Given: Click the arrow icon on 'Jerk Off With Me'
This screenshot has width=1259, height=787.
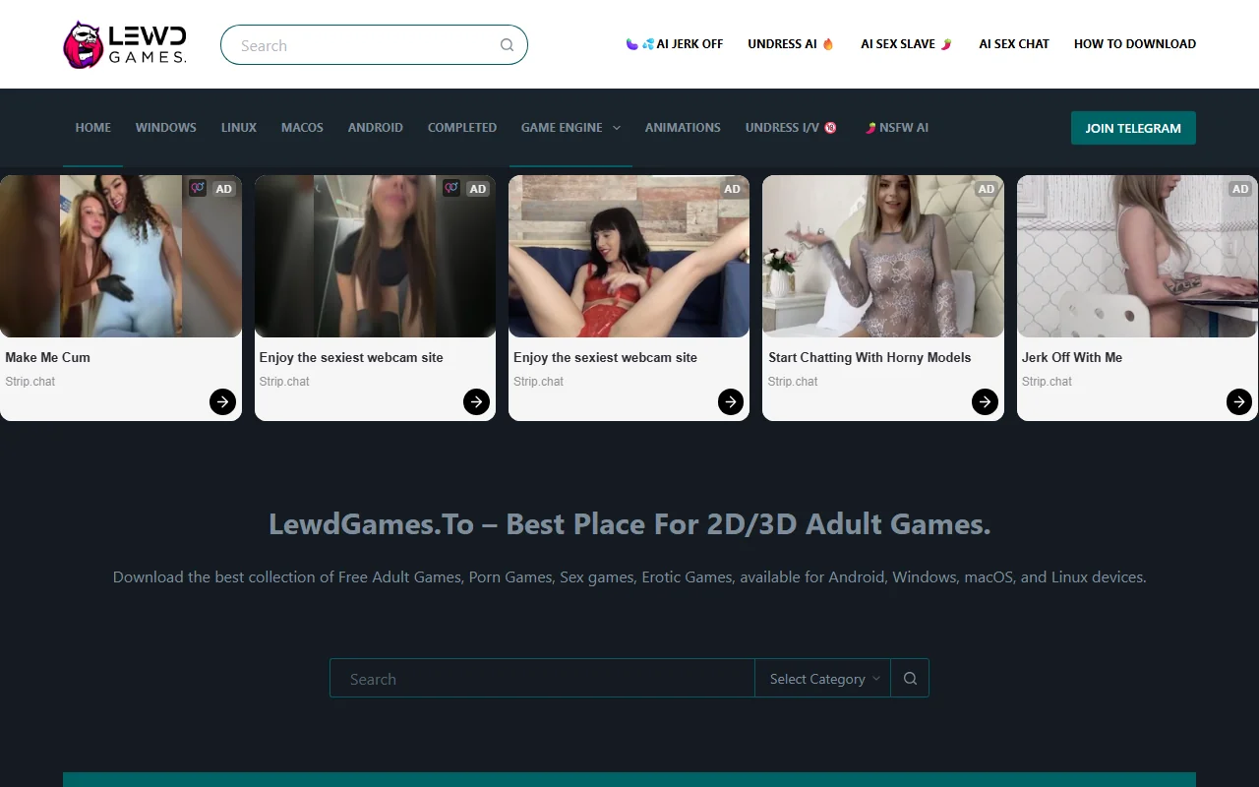Looking at the screenshot, I should point(1238,401).
